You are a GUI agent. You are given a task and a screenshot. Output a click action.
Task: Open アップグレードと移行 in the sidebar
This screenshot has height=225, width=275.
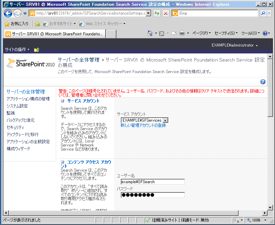(22, 135)
